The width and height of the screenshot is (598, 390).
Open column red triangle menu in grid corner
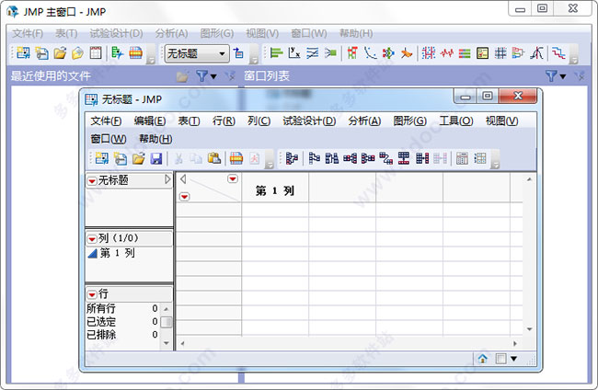(233, 178)
